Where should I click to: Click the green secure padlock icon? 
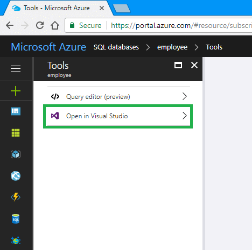tap(72, 25)
